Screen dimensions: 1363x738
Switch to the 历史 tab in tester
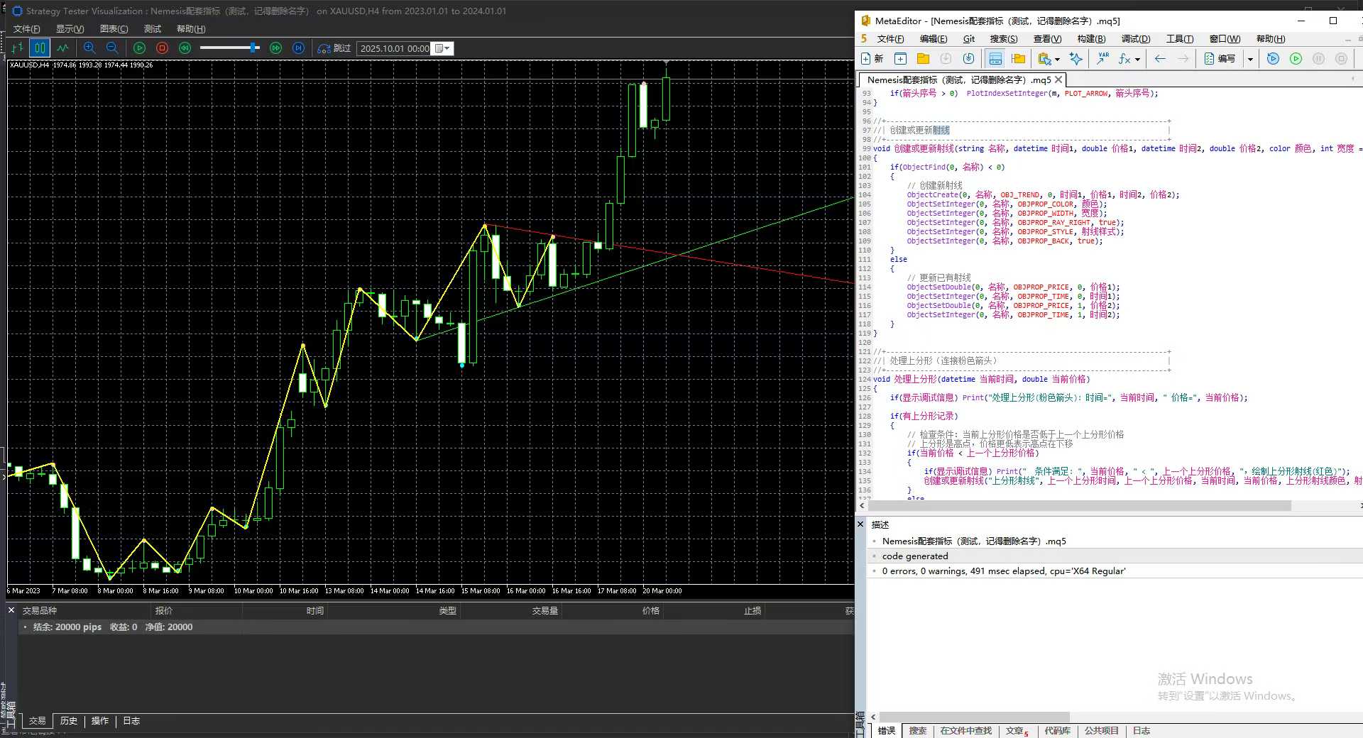coord(69,721)
